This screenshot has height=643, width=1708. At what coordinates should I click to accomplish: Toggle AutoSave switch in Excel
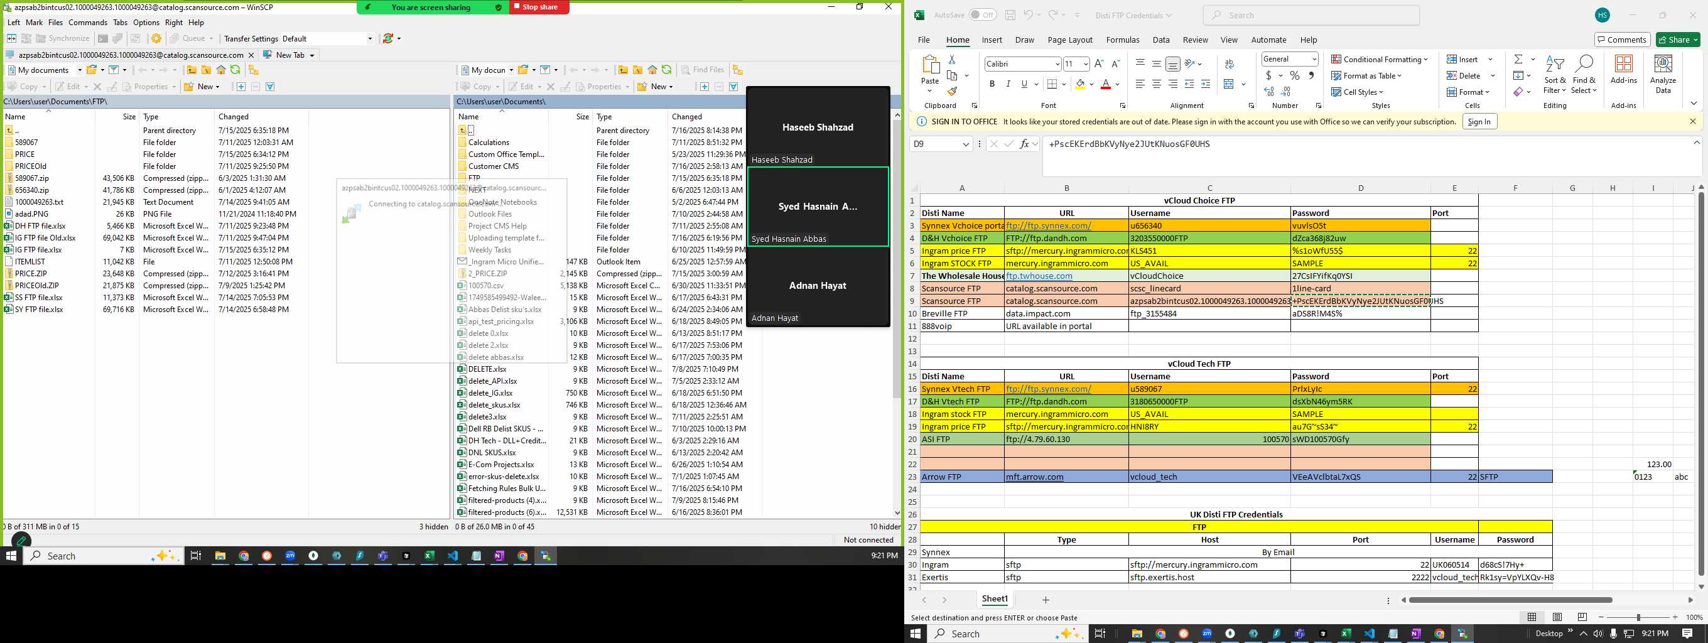(x=983, y=14)
